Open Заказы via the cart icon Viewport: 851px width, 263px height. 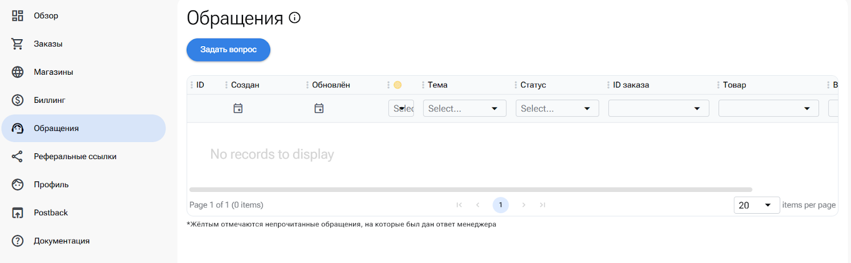[18, 44]
